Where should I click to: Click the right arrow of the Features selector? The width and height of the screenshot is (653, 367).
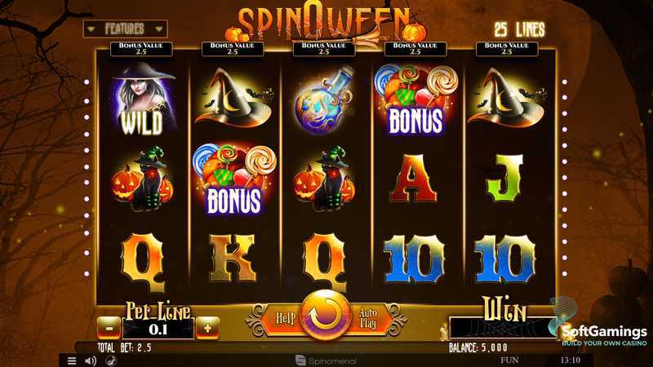(x=158, y=29)
